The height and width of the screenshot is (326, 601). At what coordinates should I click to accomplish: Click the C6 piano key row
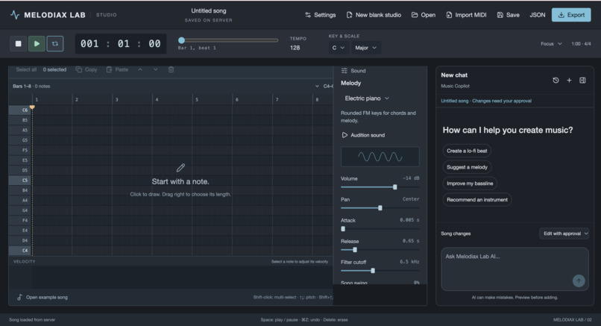click(x=20, y=110)
